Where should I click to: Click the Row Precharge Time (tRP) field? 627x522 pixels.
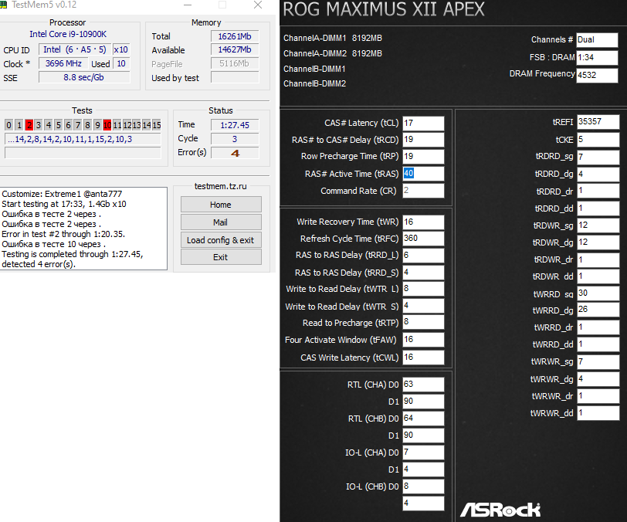click(x=423, y=157)
